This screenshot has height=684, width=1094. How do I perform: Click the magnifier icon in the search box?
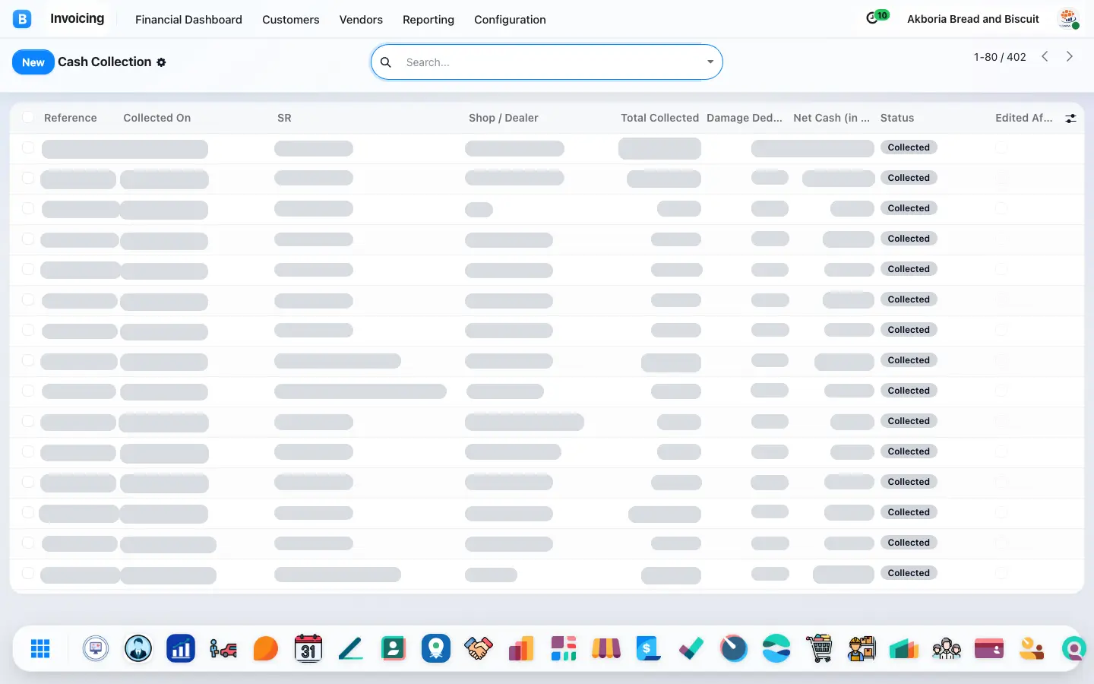coord(386,62)
